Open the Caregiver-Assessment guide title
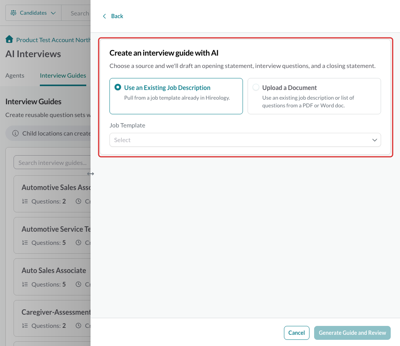The image size is (400, 346). pos(56,312)
